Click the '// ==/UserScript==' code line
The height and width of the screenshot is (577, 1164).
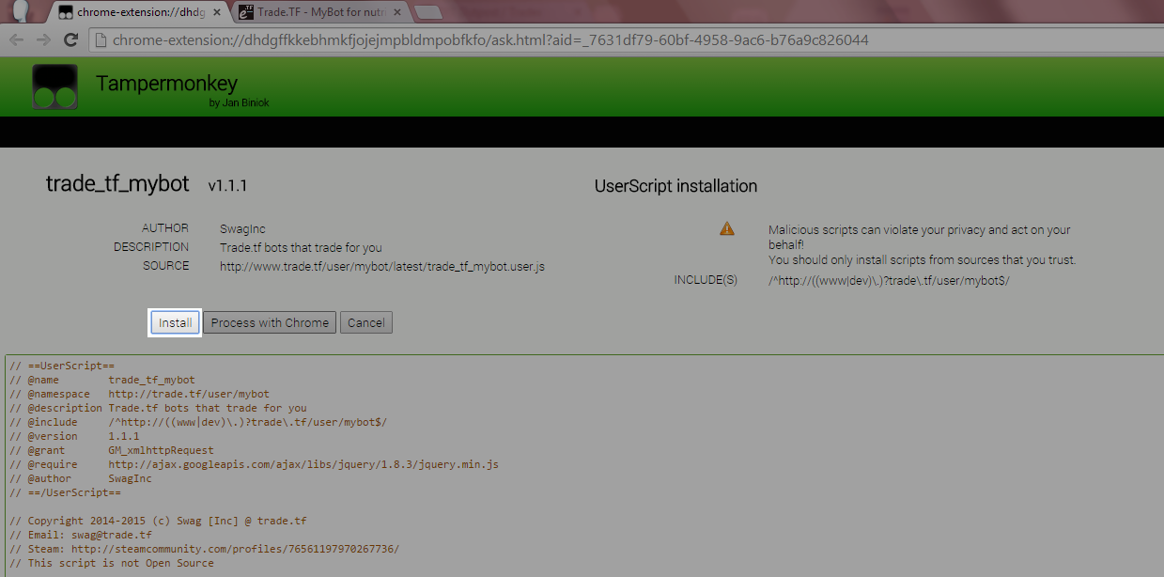(x=65, y=492)
